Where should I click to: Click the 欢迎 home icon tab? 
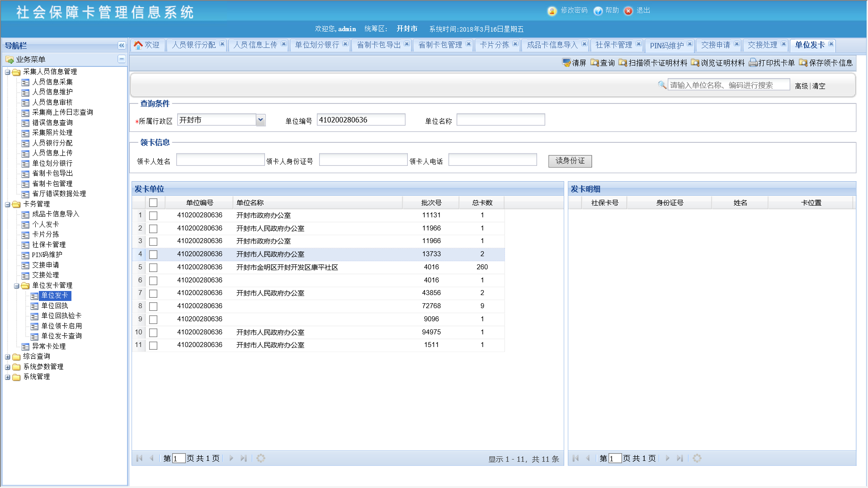click(147, 45)
